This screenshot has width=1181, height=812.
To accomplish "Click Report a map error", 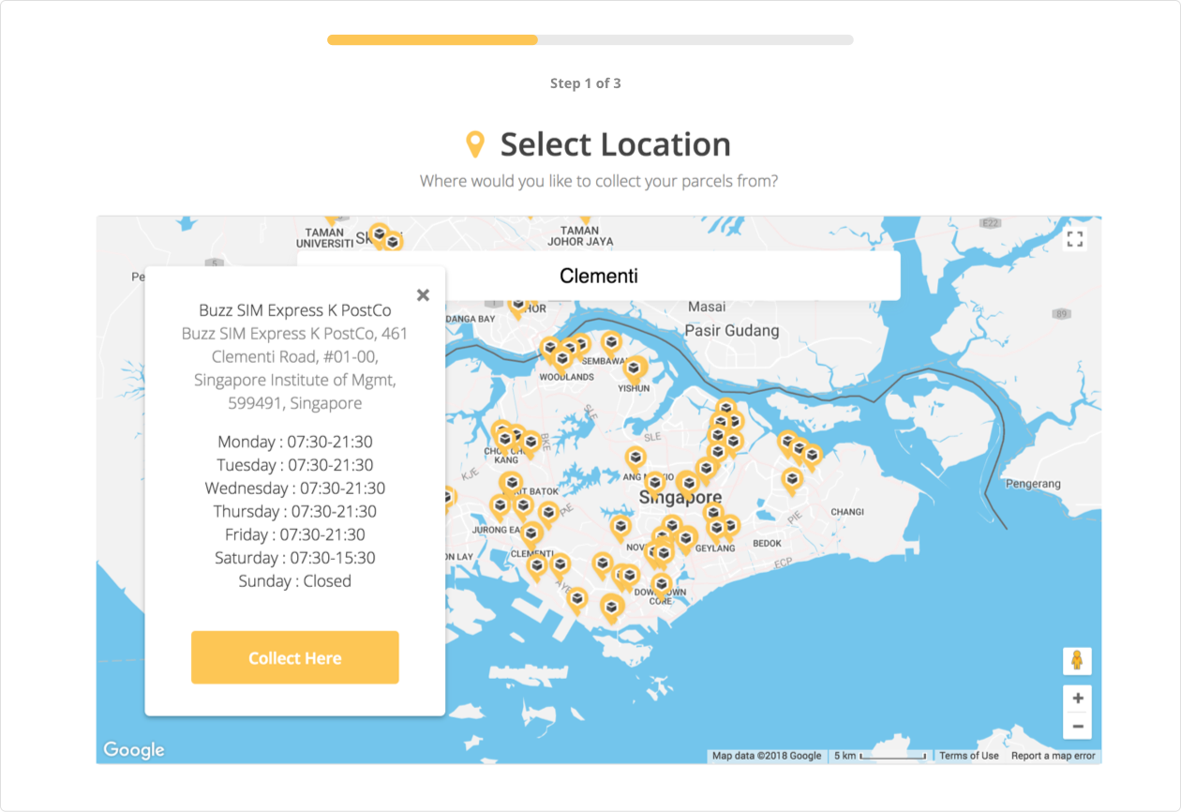I will [x=1053, y=756].
